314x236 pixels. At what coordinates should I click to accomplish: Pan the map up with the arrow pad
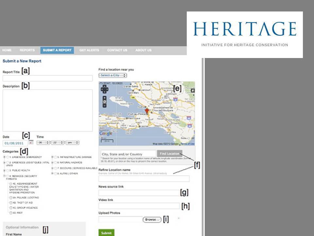pyautogui.click(x=105, y=86)
